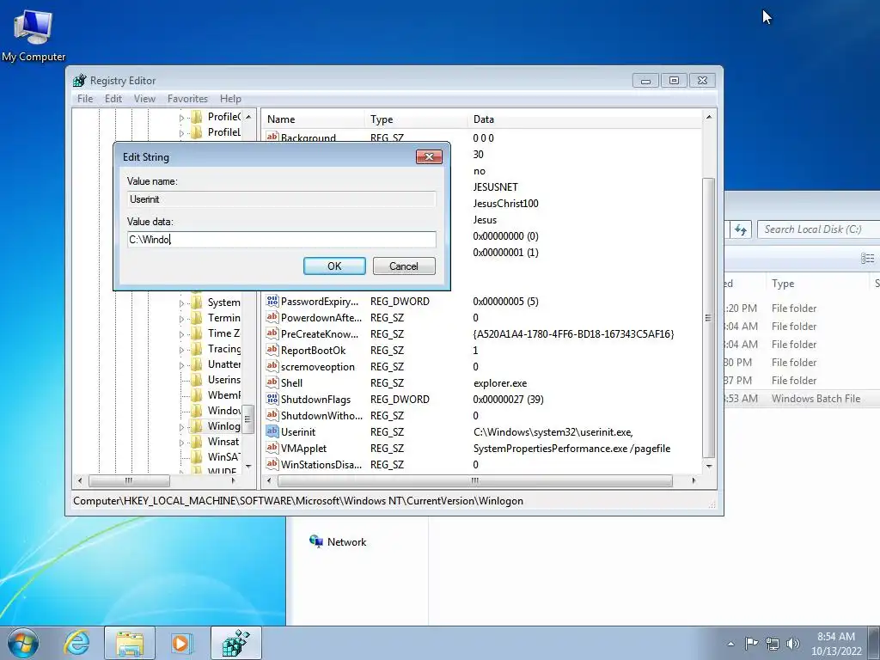Select the ReportBootOk string icon
Screen dimensions: 880x660
(272, 350)
